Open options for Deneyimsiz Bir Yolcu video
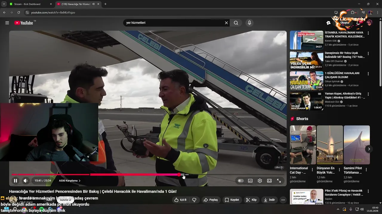The image size is (382, 214). [x=368, y=54]
